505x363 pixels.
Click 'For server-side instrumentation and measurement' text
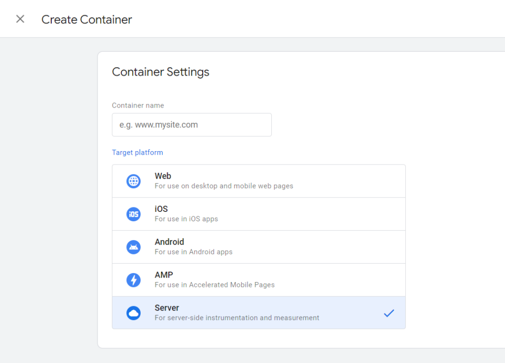(237, 318)
